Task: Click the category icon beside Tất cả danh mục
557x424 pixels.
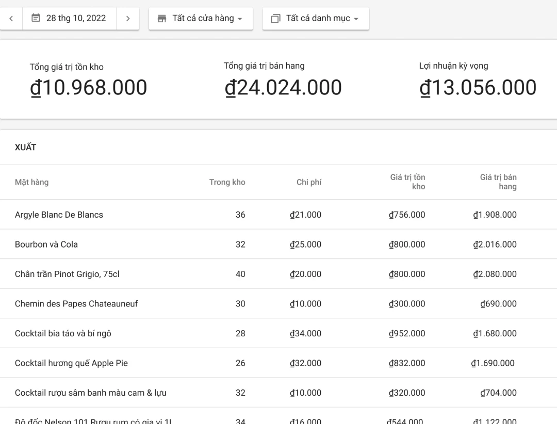Action: [275, 19]
